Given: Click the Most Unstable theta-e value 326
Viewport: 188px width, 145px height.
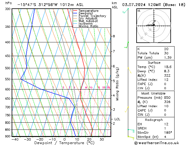Looking at the screenshot, I should coord(167,102).
